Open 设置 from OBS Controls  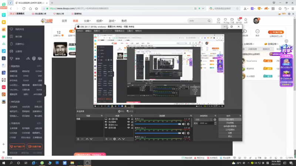pyautogui.click(x=230, y=133)
